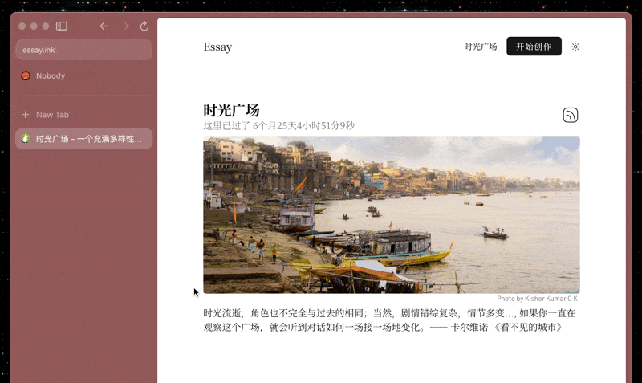The width and height of the screenshot is (642, 383).
Task: Open the RSS feed icon
Action: coord(571,115)
